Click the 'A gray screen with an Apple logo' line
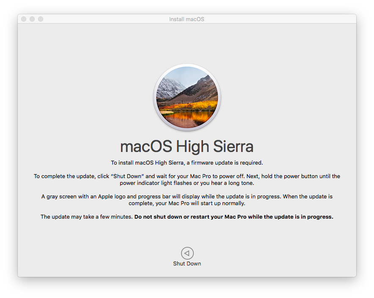 click(x=187, y=197)
